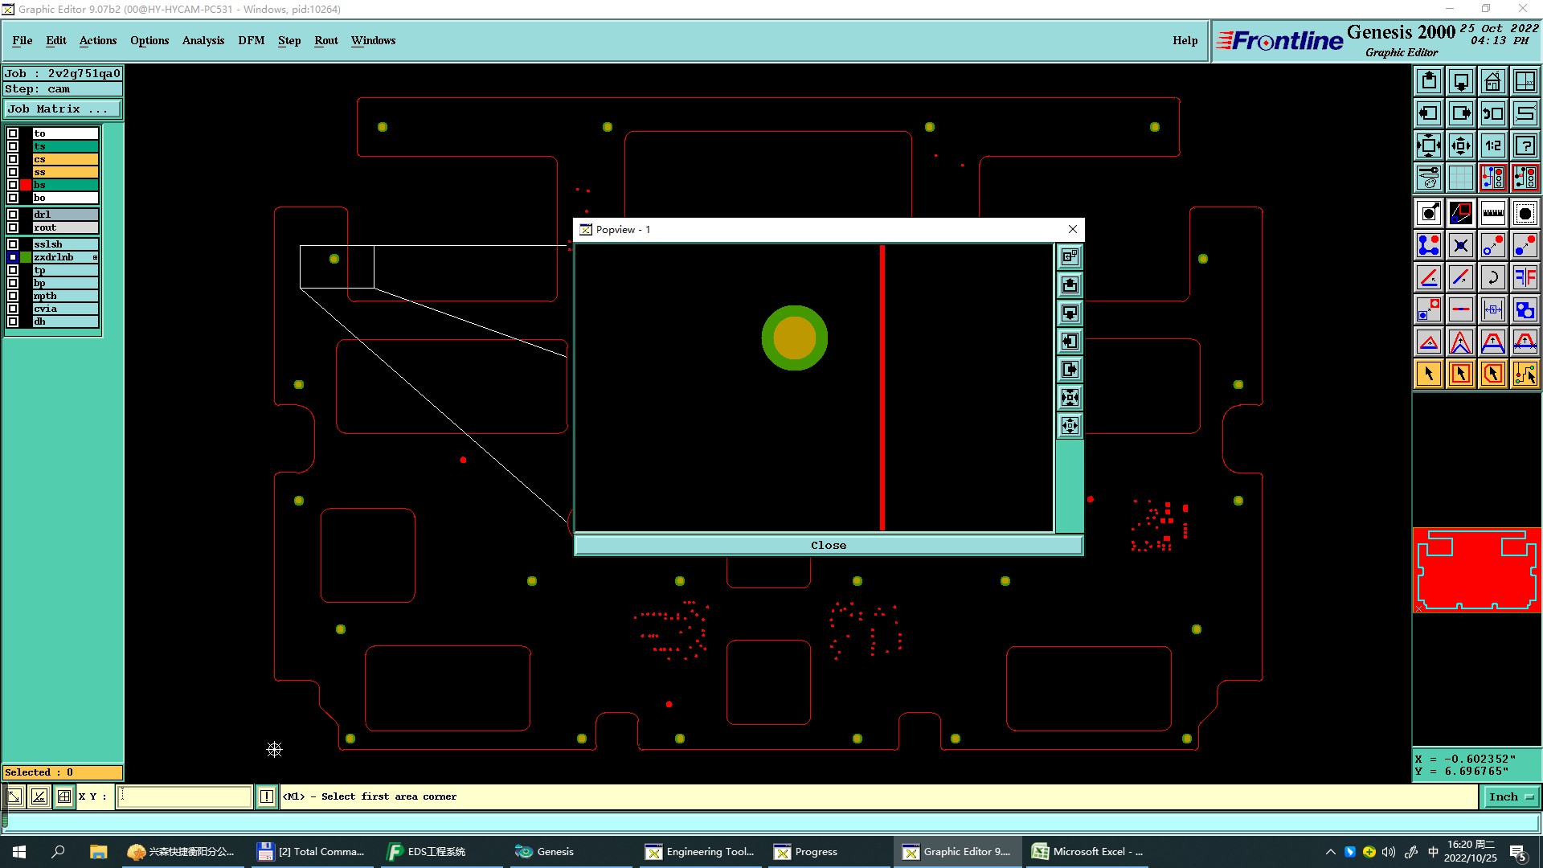
Task: Click the rotate feature tool icon
Action: pos(1492,277)
